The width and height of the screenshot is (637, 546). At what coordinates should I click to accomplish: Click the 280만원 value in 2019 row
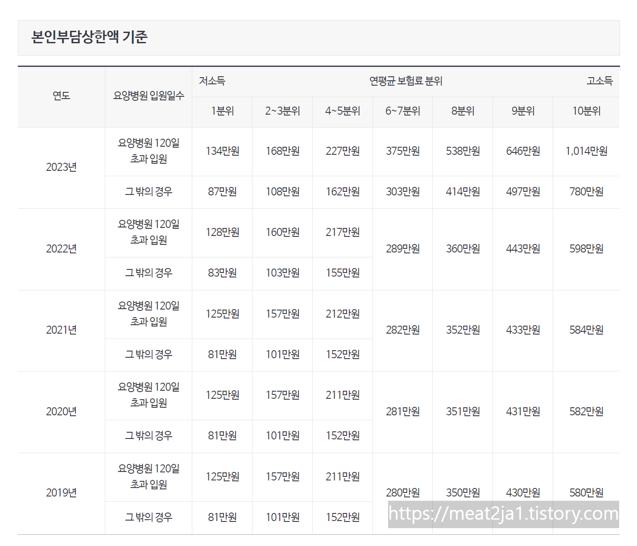click(x=402, y=493)
